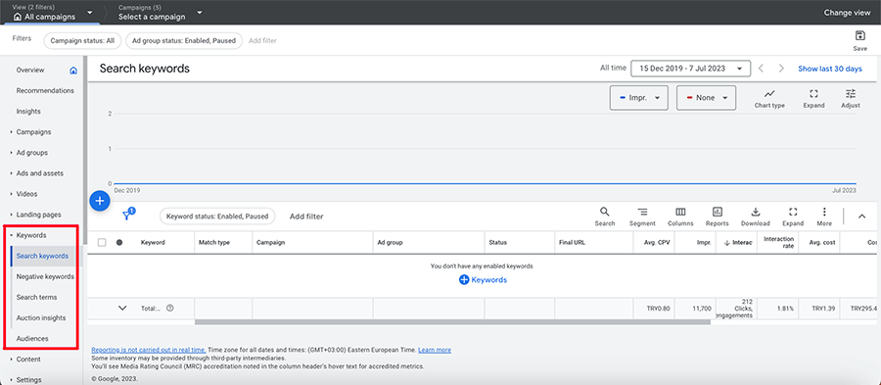Open the Impr. metric dropdown
Image resolution: width=881 pixels, height=385 pixels.
pyautogui.click(x=639, y=98)
